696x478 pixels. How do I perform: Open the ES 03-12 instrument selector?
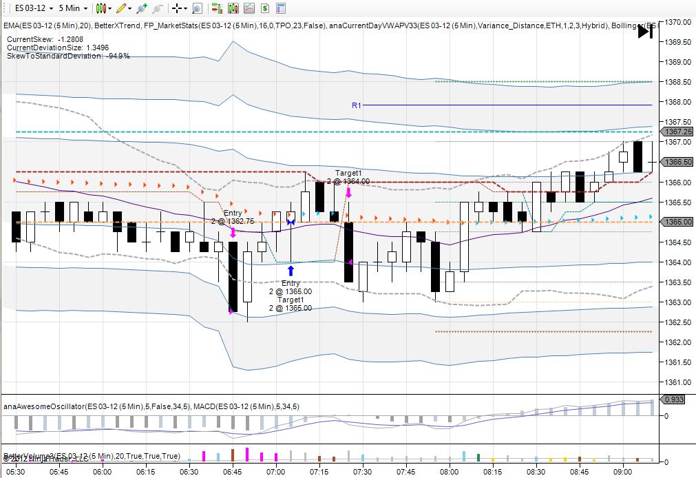pos(34,8)
